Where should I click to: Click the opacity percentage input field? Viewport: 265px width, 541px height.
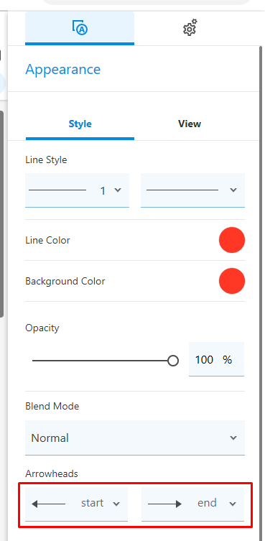(x=216, y=359)
